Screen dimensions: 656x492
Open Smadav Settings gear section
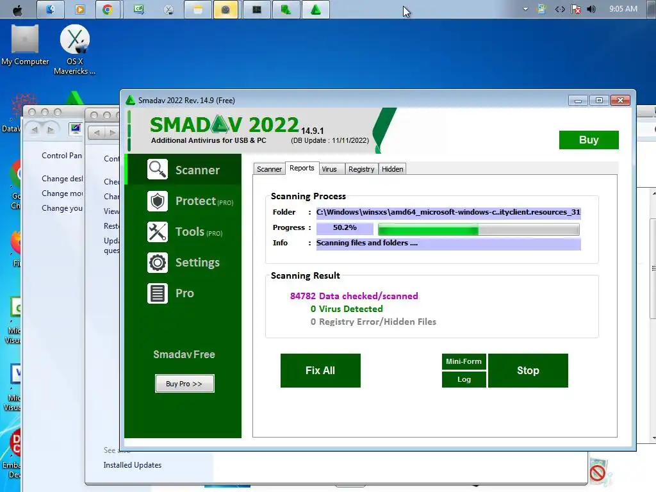click(183, 263)
